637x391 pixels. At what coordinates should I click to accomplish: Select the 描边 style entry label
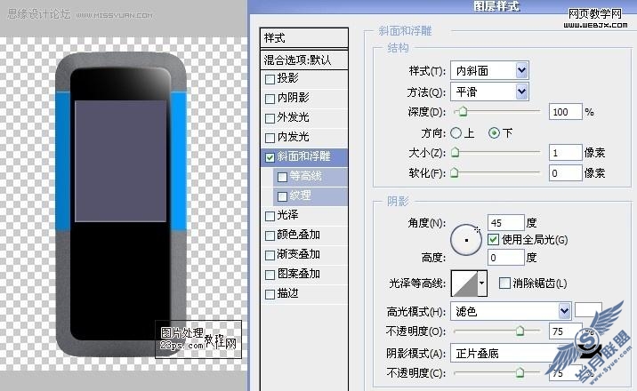pos(287,293)
